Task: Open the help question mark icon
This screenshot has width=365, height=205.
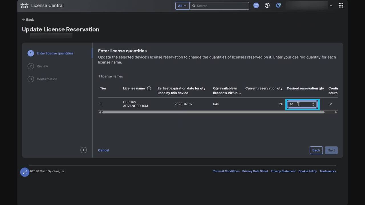Action: tap(267, 5)
